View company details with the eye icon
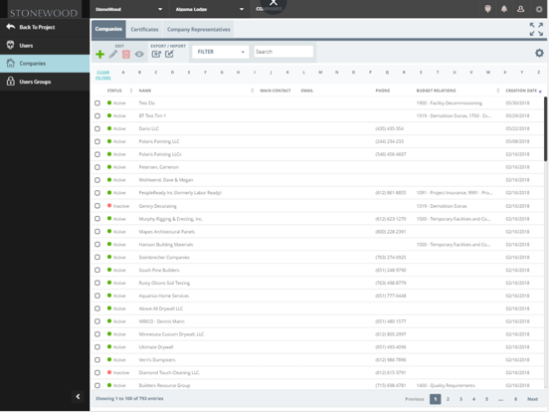Image resolution: width=549 pixels, height=412 pixels. (x=139, y=54)
